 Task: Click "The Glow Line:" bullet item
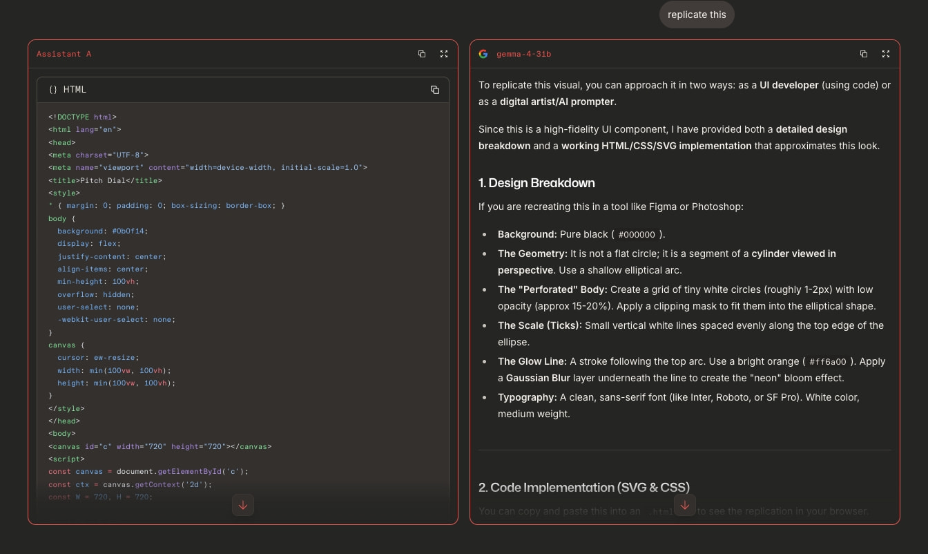[691, 370]
